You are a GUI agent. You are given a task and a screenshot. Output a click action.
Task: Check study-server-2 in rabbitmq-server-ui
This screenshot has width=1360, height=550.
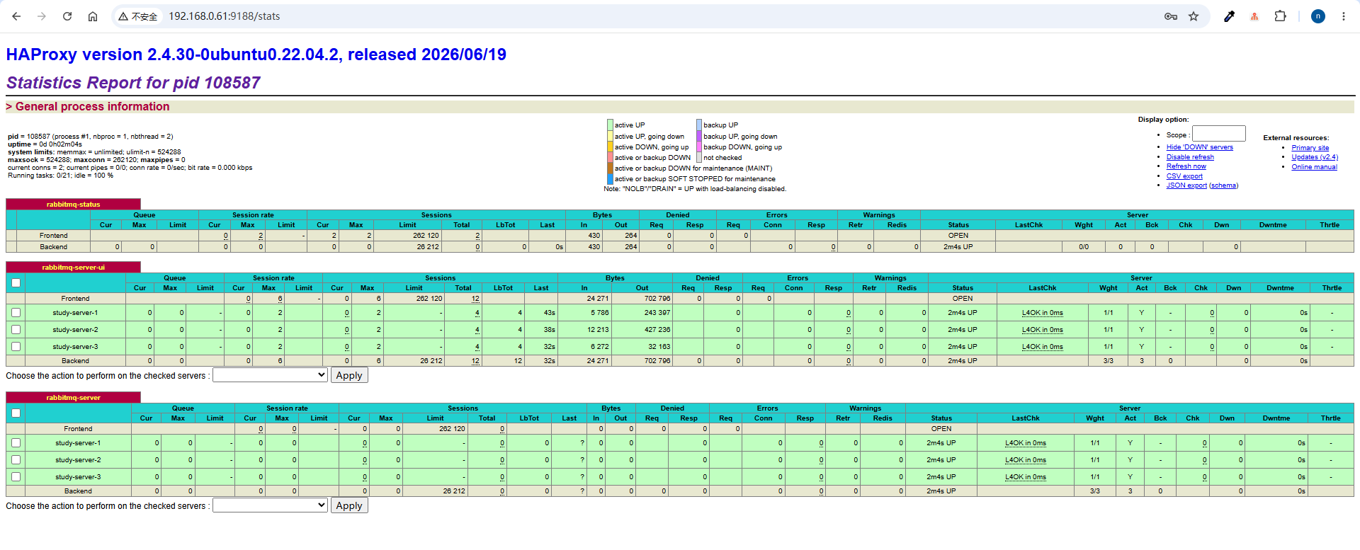[x=16, y=329]
